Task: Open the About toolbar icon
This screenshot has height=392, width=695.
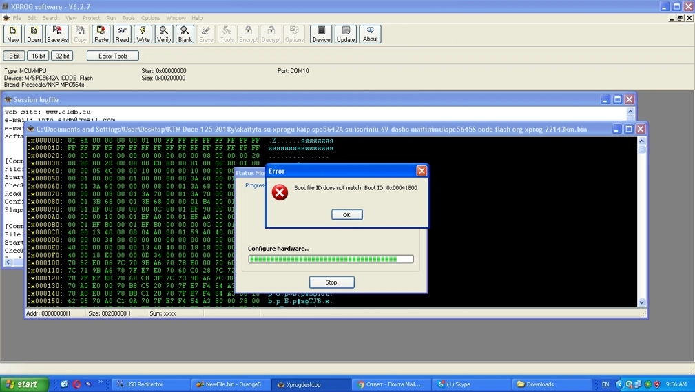Action: tap(370, 34)
